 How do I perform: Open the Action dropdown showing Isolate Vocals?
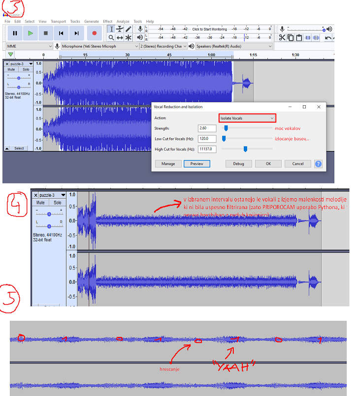coord(247,118)
